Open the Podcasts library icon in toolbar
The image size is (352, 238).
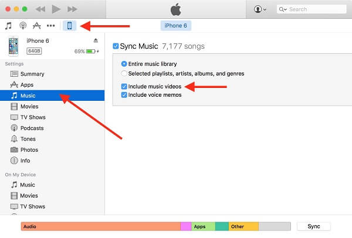[x=23, y=26]
